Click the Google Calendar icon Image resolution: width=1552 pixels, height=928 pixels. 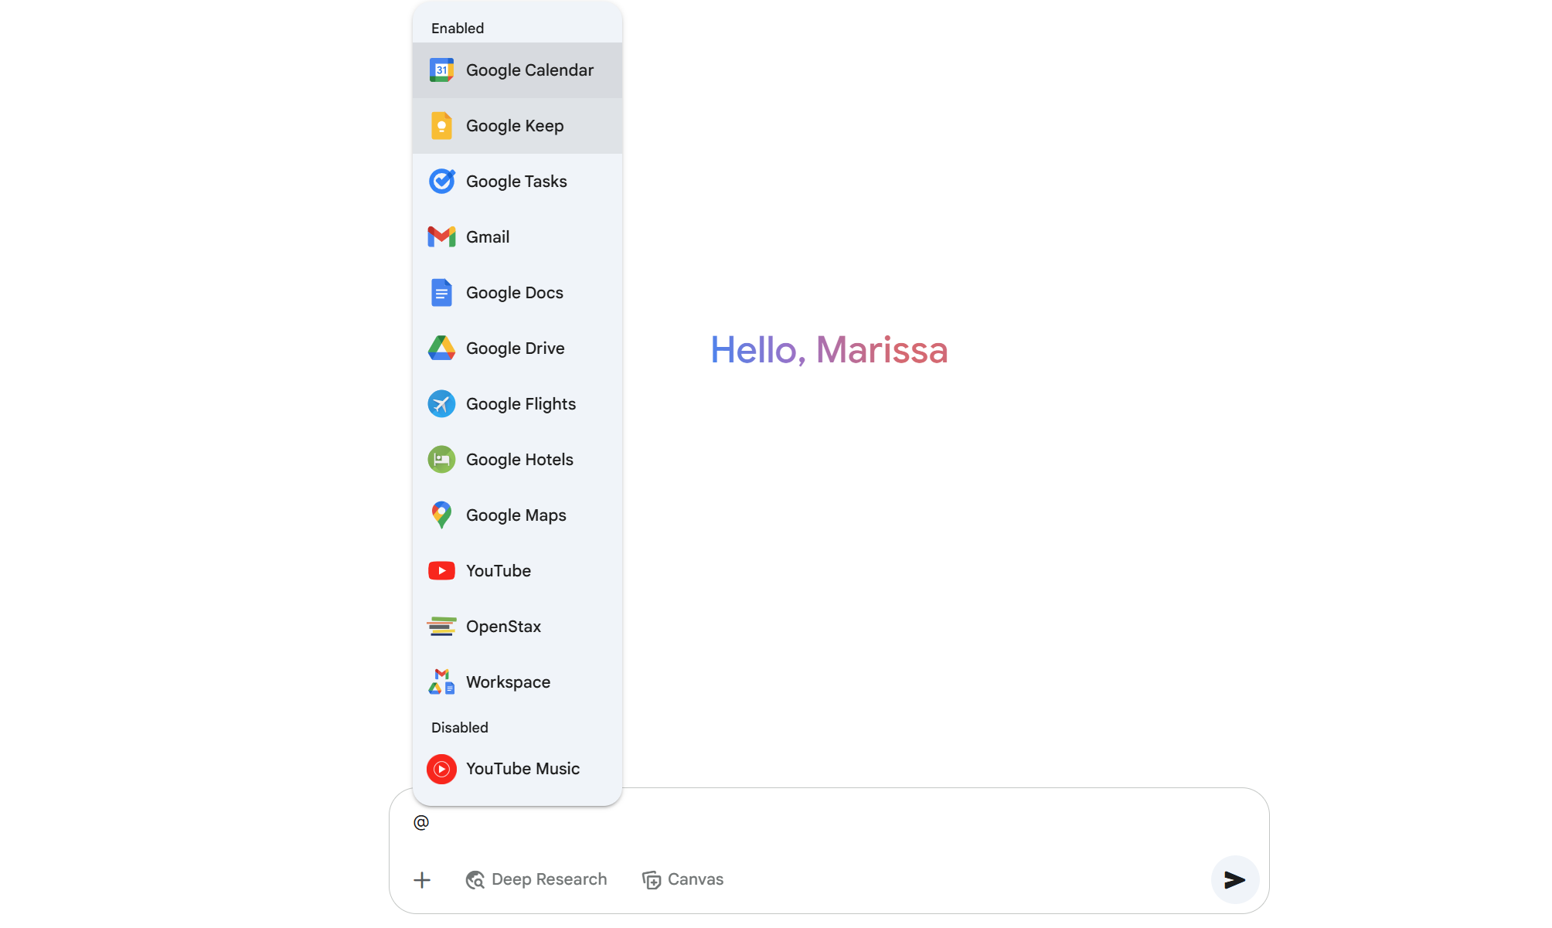pos(441,70)
